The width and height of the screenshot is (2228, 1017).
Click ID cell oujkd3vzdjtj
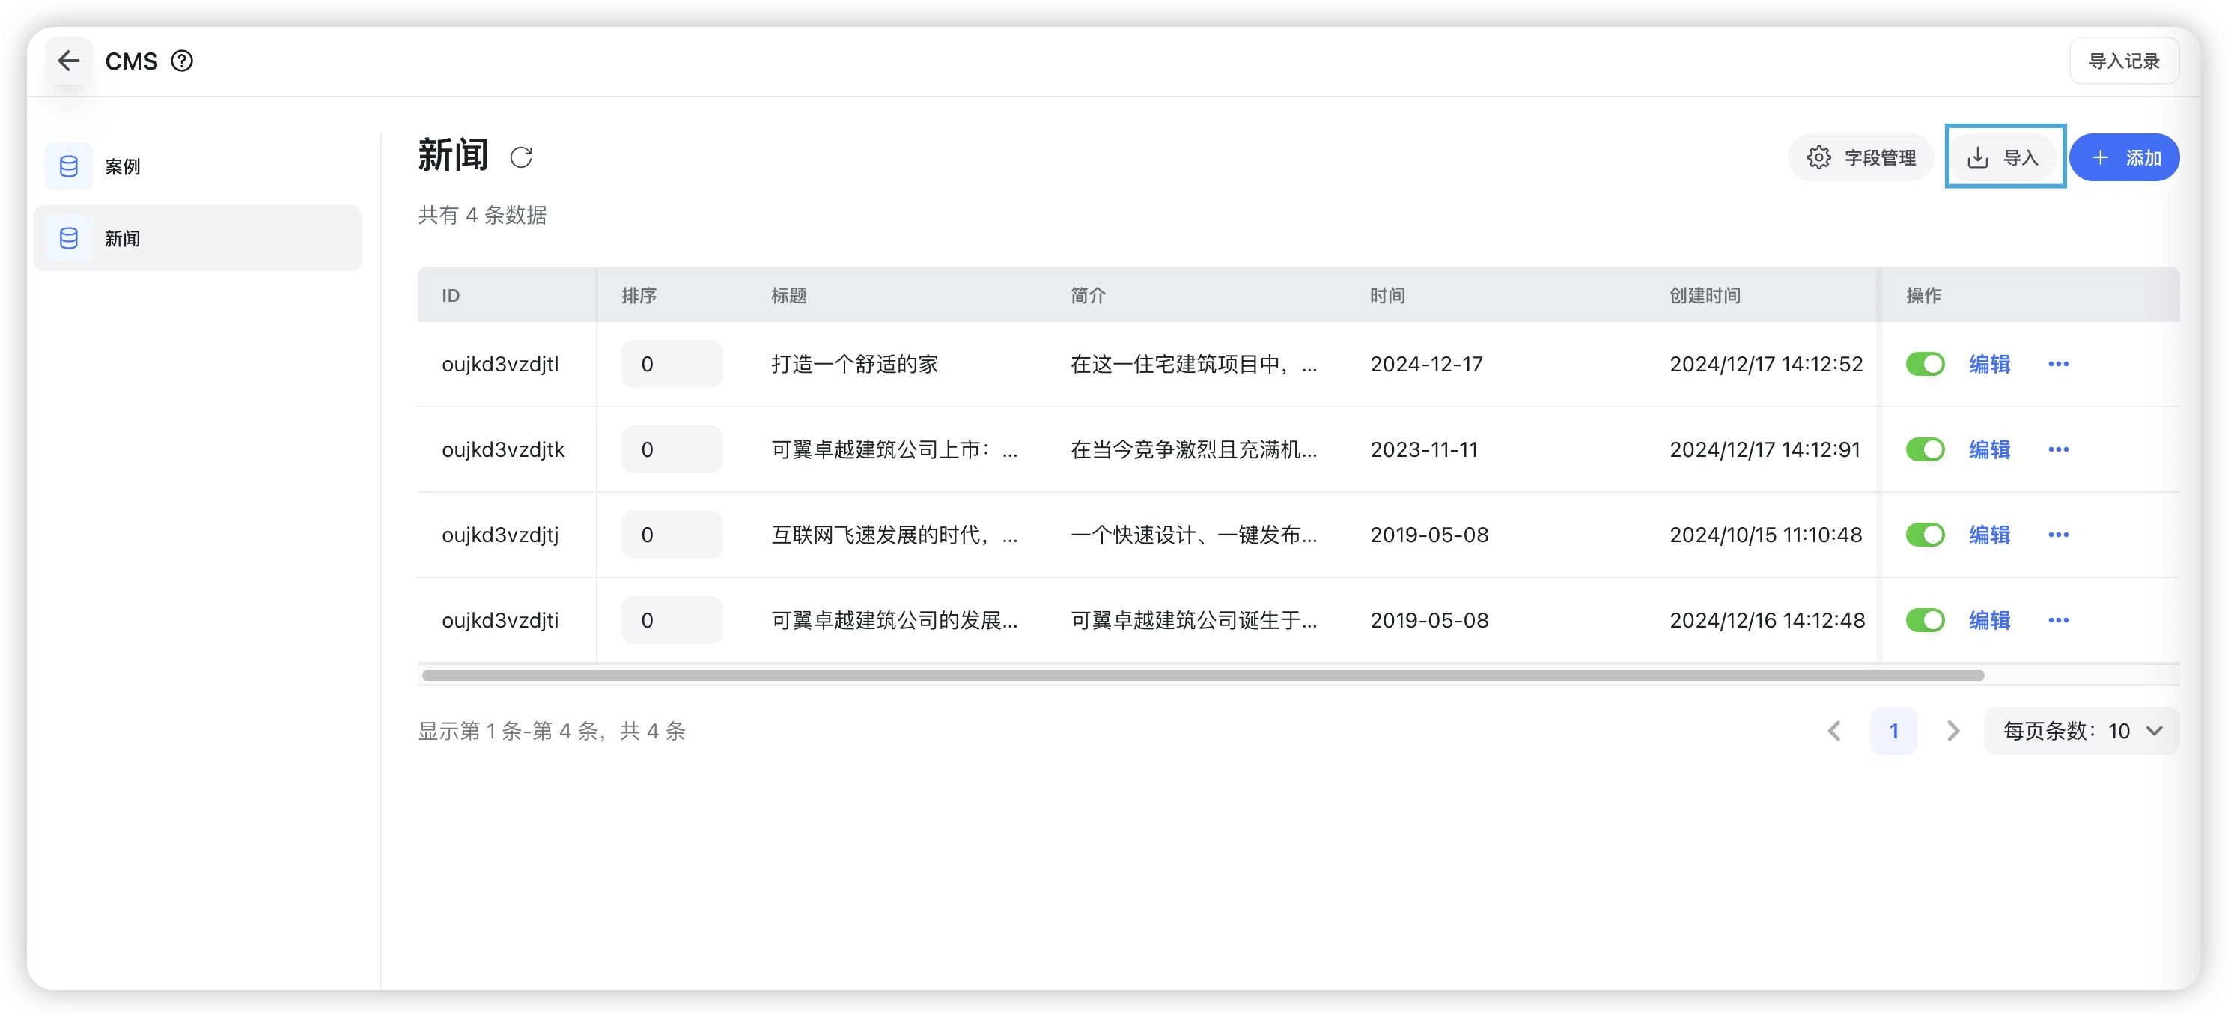click(500, 535)
